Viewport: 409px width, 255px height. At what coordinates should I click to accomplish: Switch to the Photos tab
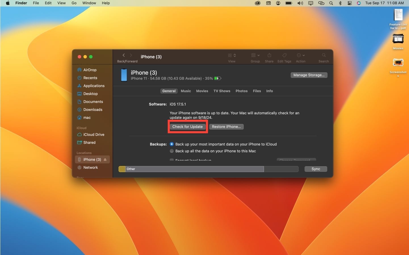pyautogui.click(x=242, y=91)
